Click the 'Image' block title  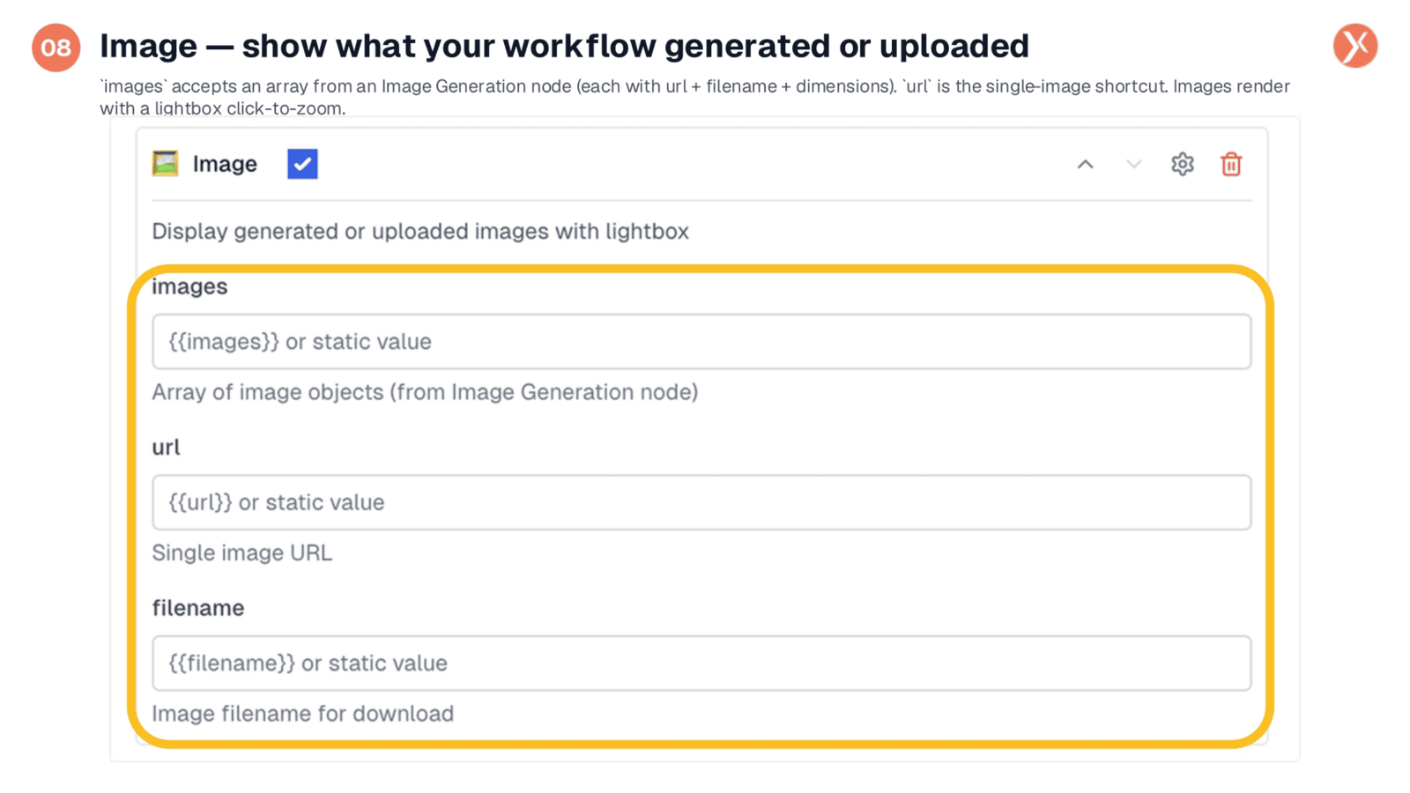(225, 164)
